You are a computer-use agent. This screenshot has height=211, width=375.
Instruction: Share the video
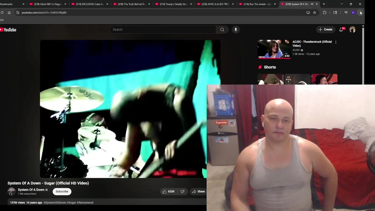[x=198, y=191]
